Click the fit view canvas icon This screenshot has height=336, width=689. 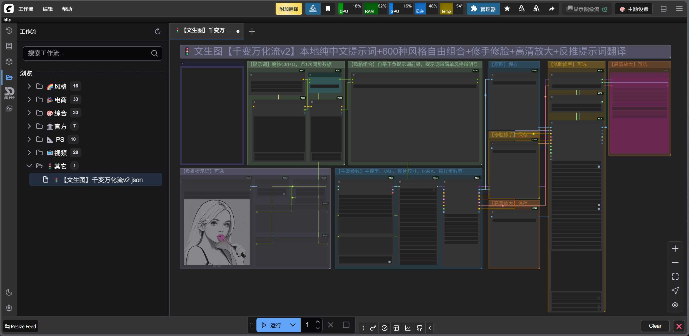tap(675, 277)
